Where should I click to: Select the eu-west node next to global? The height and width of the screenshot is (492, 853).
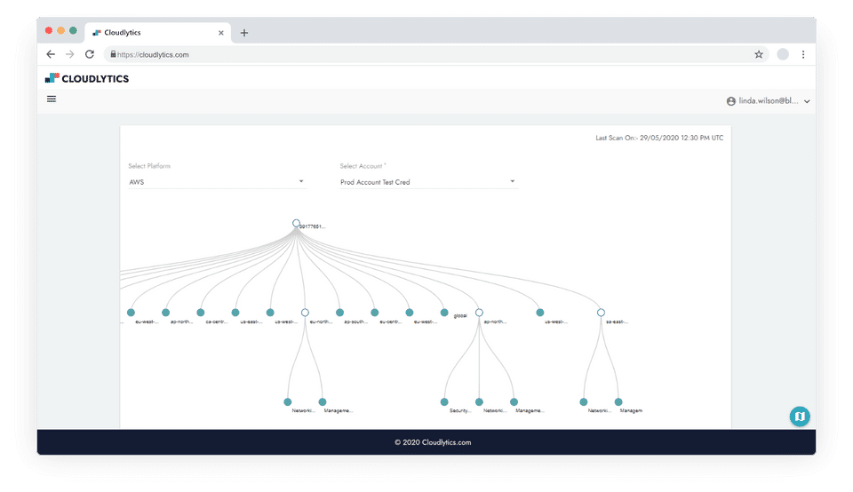[x=410, y=313]
